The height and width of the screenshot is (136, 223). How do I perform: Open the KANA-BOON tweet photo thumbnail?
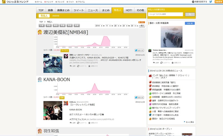point(53,111)
